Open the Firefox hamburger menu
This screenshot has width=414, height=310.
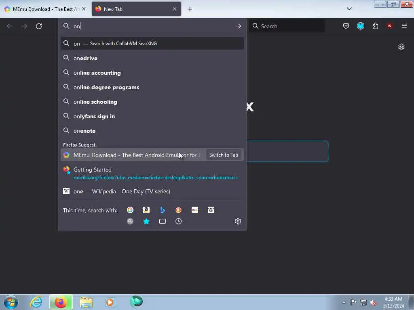[404, 26]
